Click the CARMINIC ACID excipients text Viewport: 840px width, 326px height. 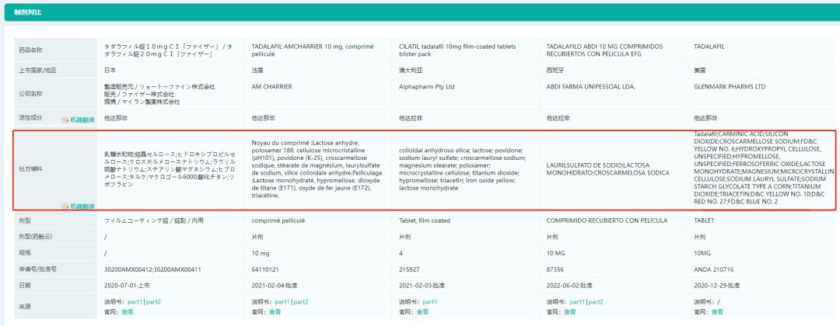click(x=764, y=168)
